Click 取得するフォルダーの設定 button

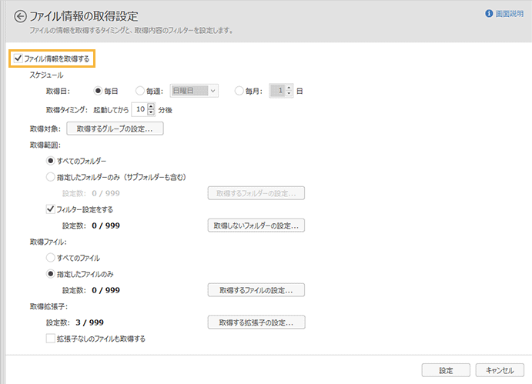click(256, 193)
